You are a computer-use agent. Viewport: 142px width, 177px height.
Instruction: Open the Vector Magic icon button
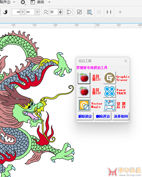click(84, 105)
